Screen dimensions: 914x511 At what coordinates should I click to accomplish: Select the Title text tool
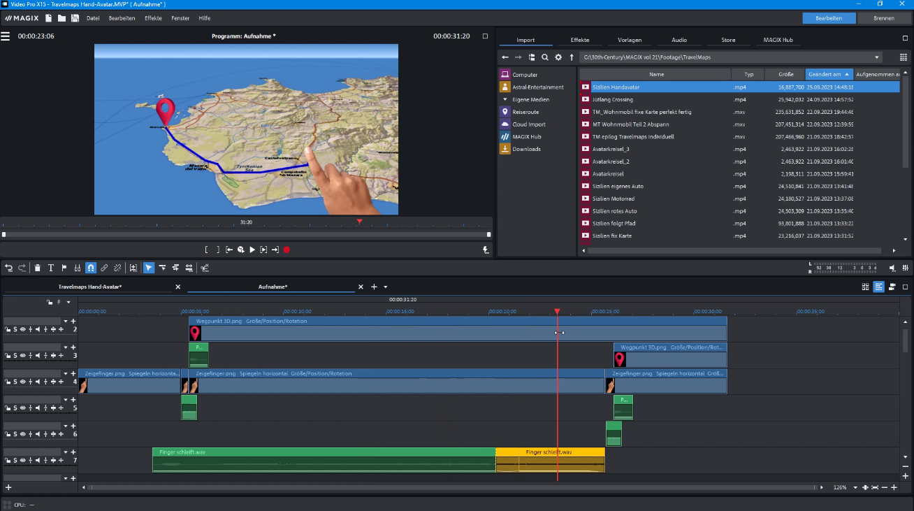(x=51, y=268)
